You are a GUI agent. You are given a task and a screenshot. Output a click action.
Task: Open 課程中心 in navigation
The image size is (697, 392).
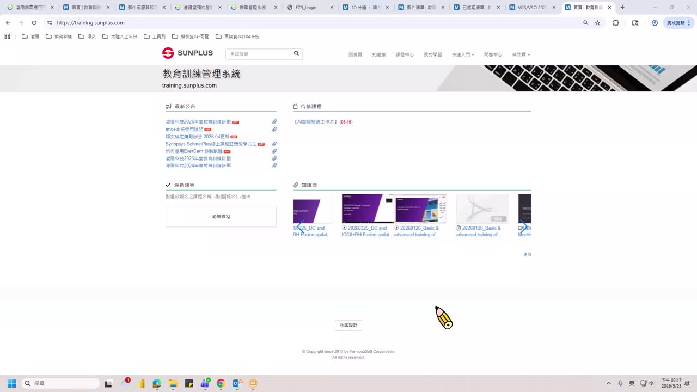click(x=405, y=54)
